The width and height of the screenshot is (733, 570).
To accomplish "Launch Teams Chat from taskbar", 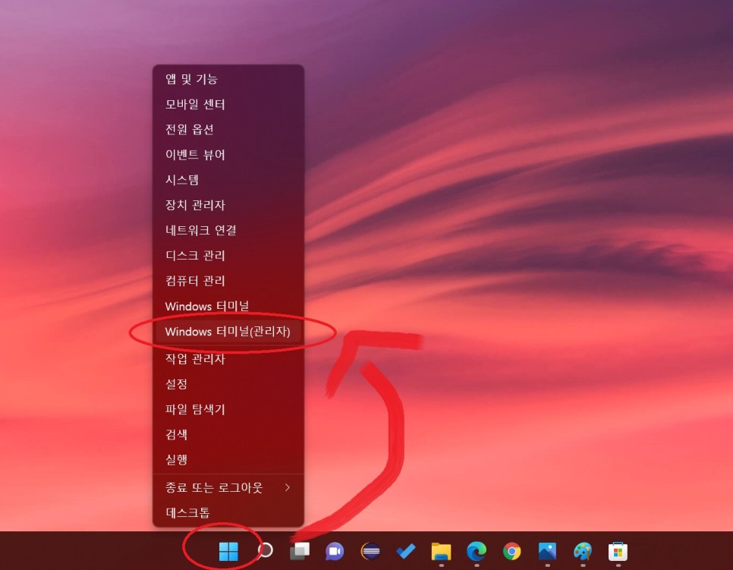I will pyautogui.click(x=335, y=551).
